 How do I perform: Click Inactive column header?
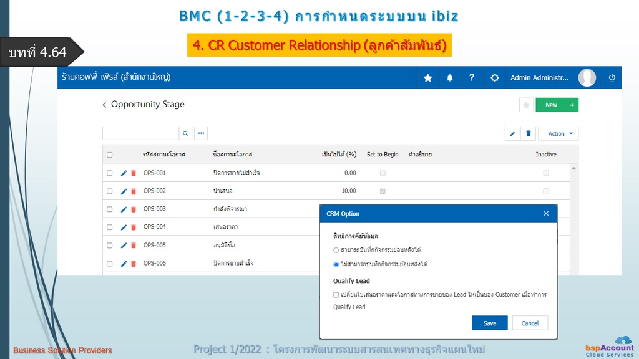(546, 155)
